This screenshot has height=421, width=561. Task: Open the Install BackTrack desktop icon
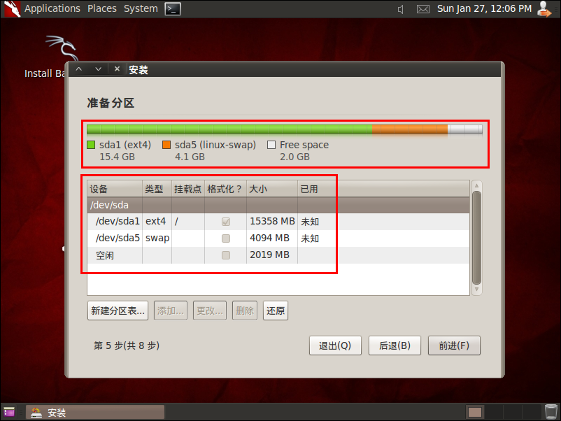click(x=45, y=57)
